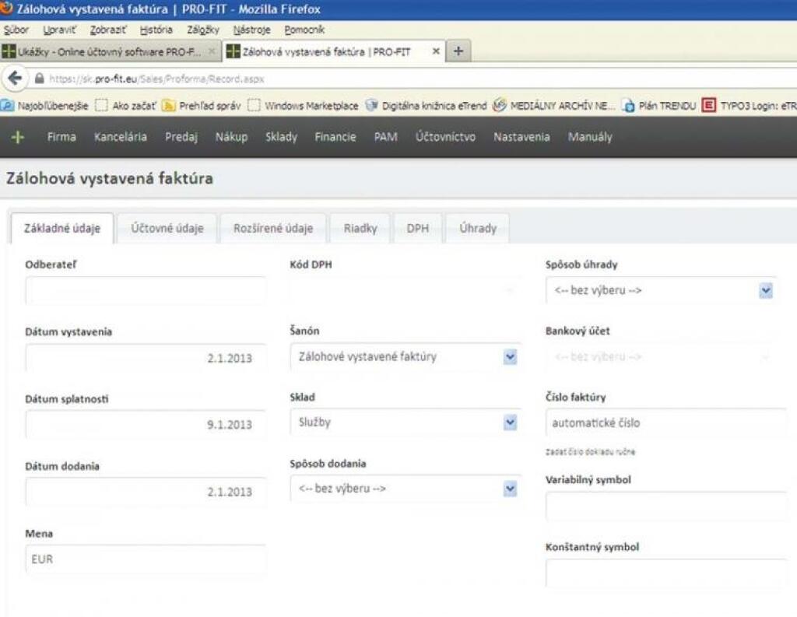Open the Záložky menu
The height and width of the screenshot is (617, 797).
[x=203, y=30]
